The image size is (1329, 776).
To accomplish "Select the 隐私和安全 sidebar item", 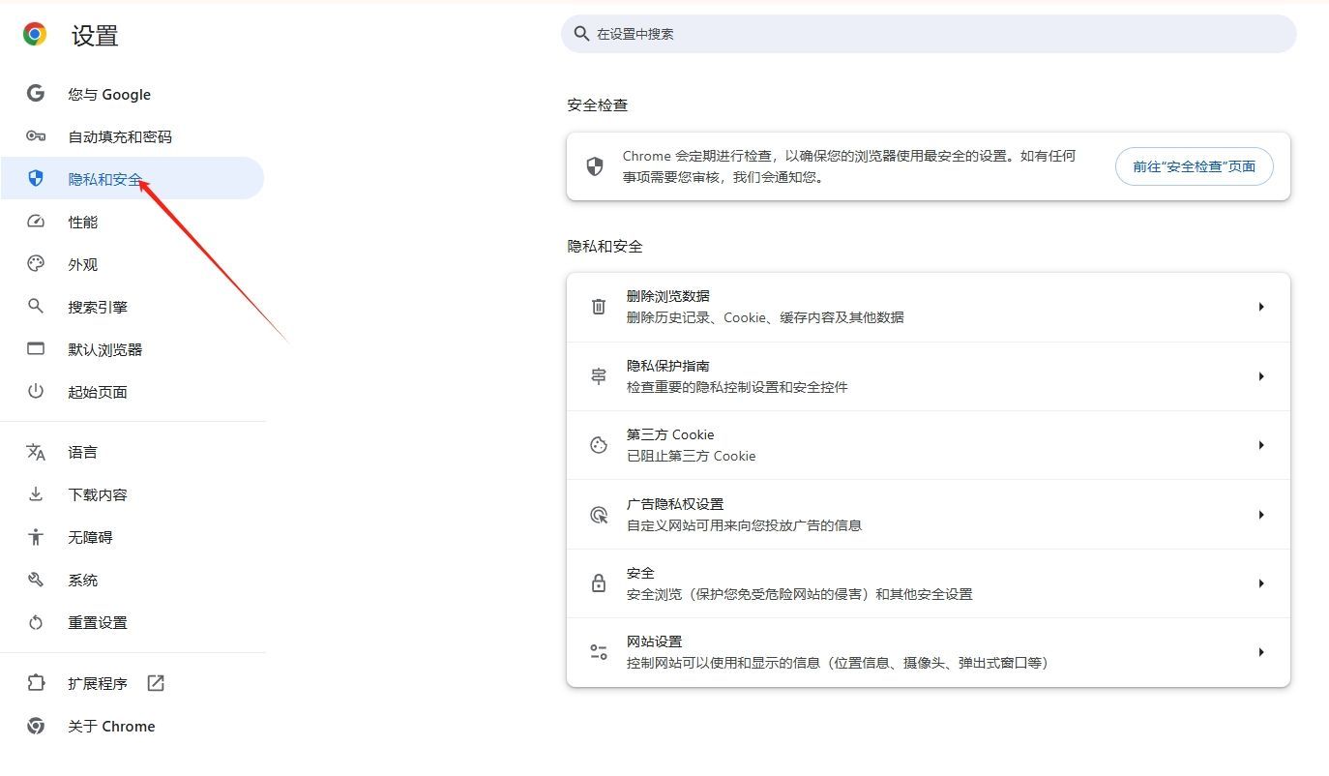I will pos(133,178).
